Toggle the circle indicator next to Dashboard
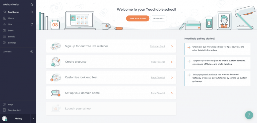The image size is (257, 123). [x=32, y=12]
